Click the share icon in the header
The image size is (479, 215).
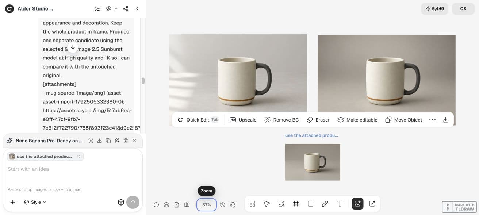pyautogui.click(x=126, y=9)
